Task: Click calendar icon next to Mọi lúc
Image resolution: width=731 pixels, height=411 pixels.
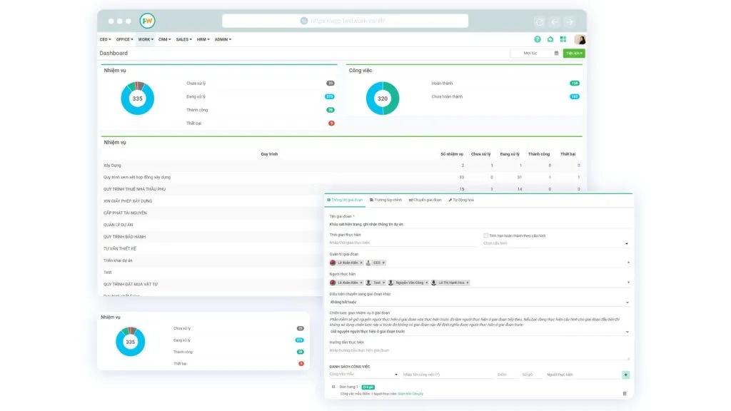Action: 556,53
